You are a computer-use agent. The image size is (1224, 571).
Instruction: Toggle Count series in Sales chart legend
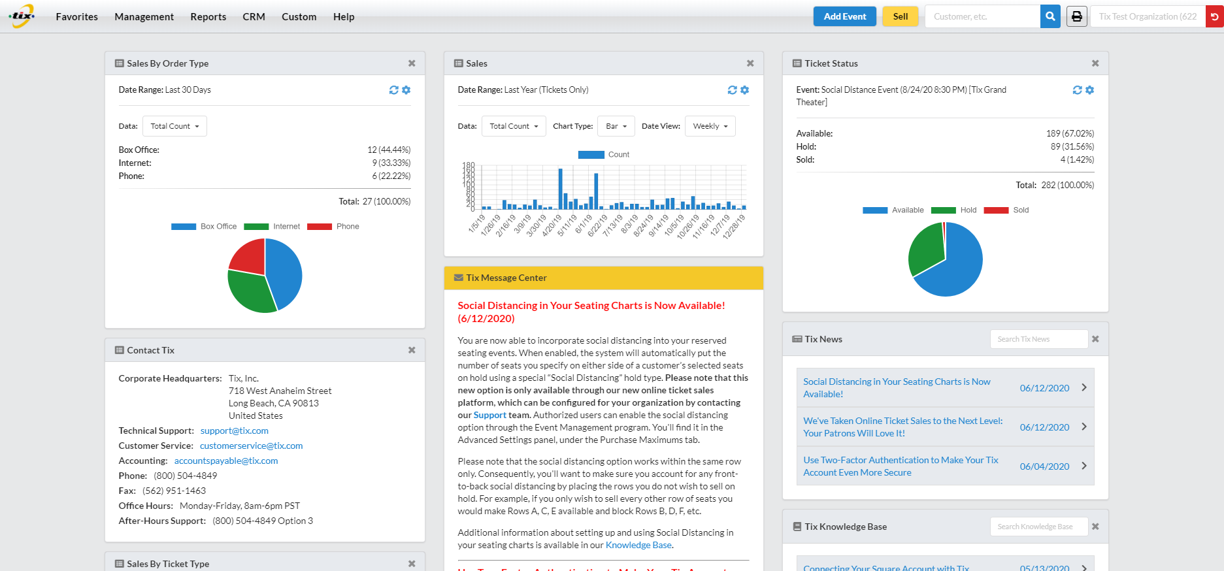[x=604, y=155]
